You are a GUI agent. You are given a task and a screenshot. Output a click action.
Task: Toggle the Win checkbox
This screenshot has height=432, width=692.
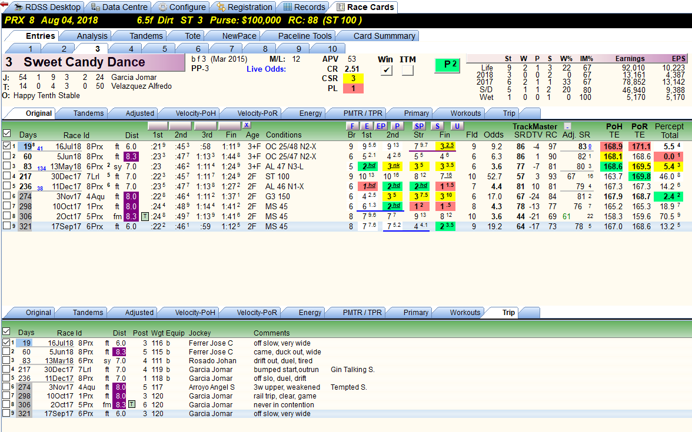(x=386, y=70)
